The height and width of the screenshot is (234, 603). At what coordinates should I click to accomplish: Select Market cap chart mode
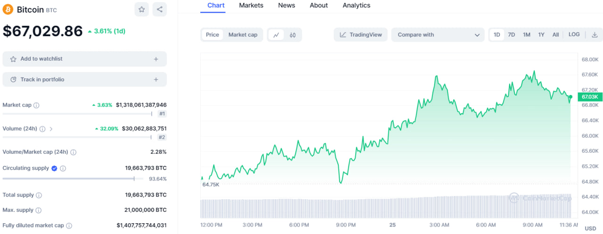click(243, 35)
